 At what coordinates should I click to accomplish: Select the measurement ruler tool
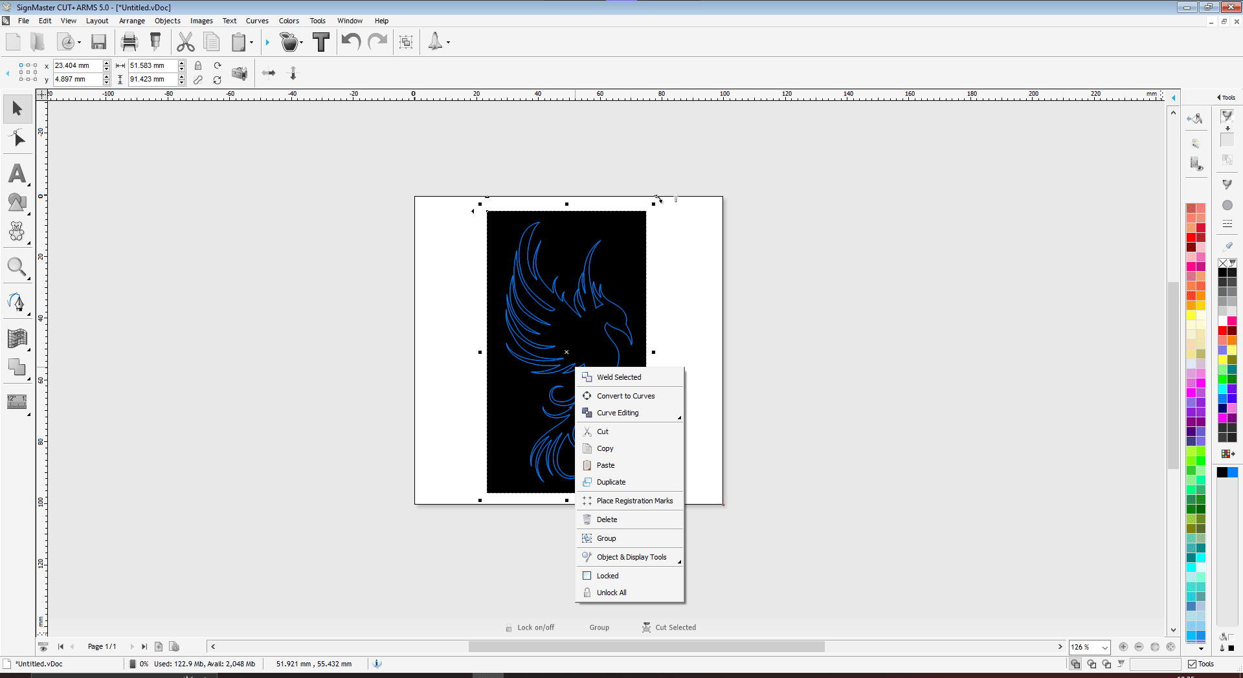click(x=17, y=402)
